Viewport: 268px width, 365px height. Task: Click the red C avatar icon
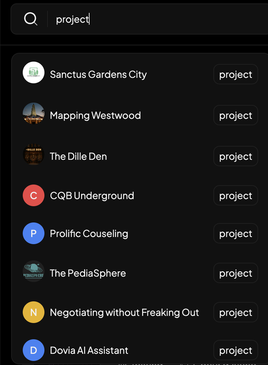pyautogui.click(x=34, y=195)
